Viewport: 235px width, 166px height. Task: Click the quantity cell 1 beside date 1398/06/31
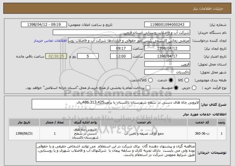[x=55, y=133]
